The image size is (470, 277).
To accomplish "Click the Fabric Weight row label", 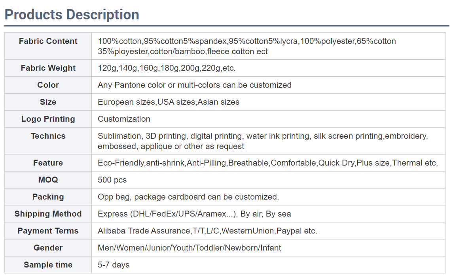I will click(48, 68).
